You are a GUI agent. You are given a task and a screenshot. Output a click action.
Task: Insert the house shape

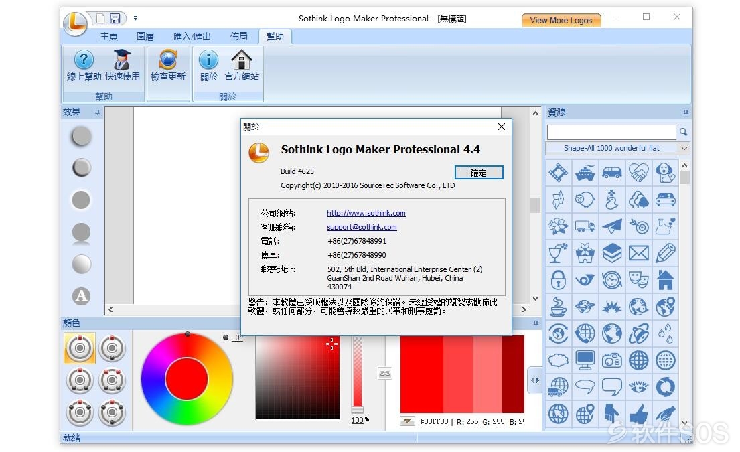(666, 280)
